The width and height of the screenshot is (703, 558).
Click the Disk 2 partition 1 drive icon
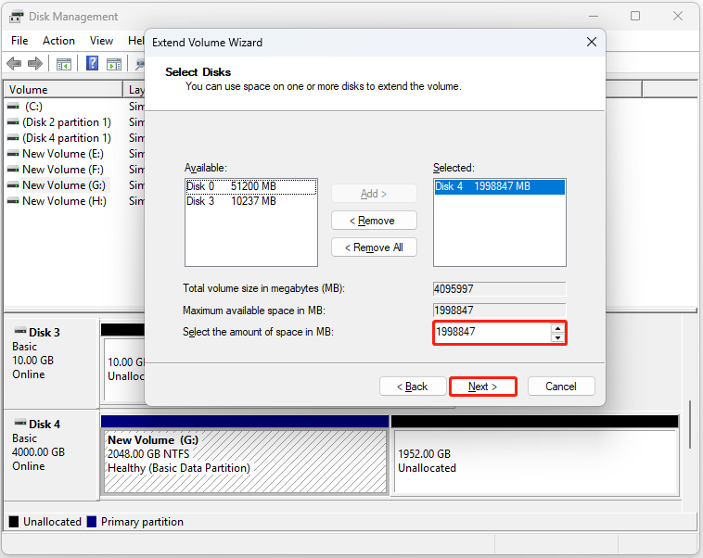[14, 122]
